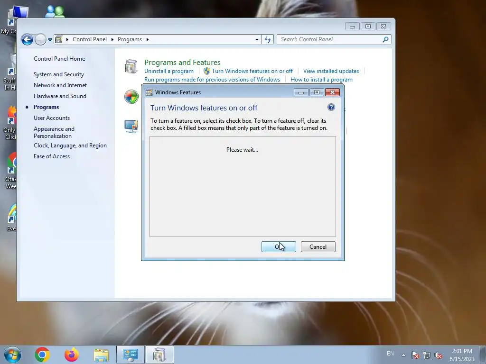486x364 pixels.
Task: Click the network tray icon
Action: pyautogui.click(x=427, y=355)
